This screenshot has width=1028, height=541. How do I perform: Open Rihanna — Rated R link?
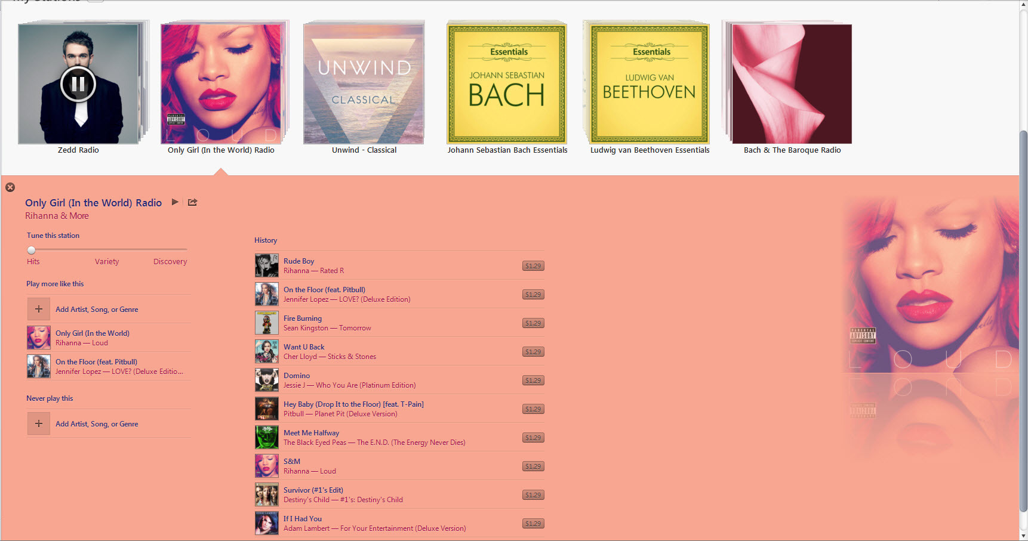313,271
